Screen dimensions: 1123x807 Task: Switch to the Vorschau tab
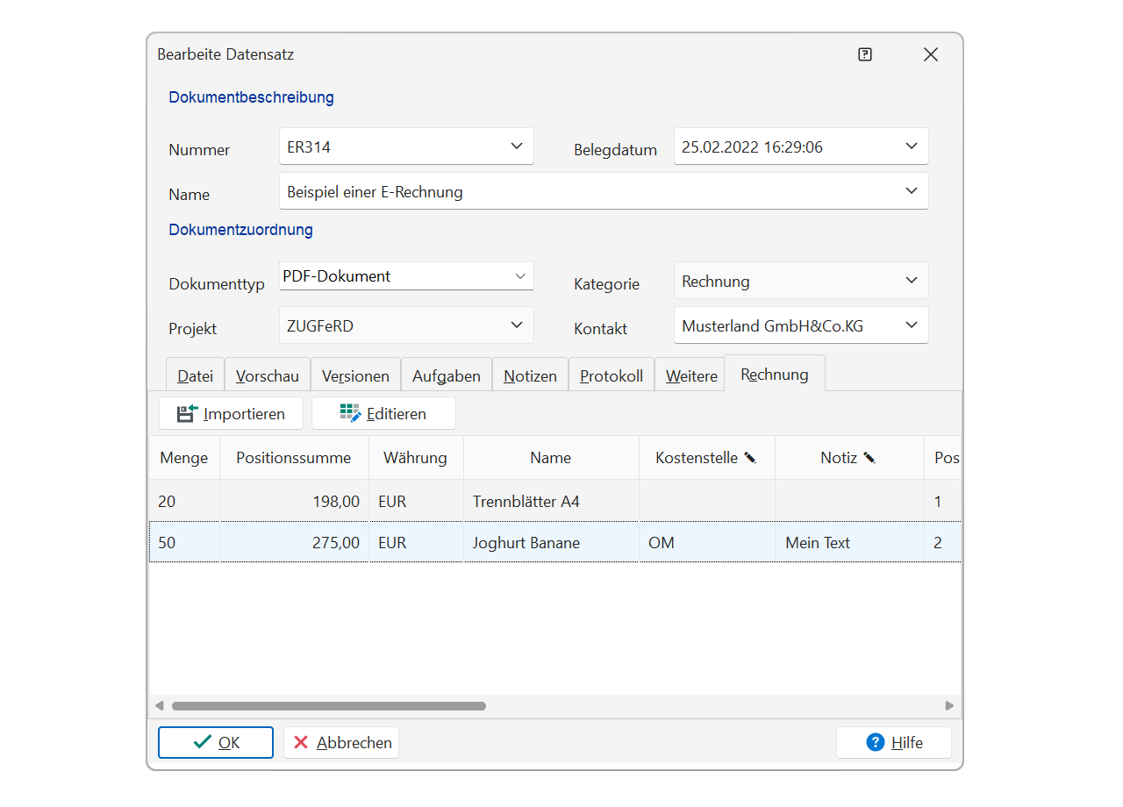[x=268, y=375]
